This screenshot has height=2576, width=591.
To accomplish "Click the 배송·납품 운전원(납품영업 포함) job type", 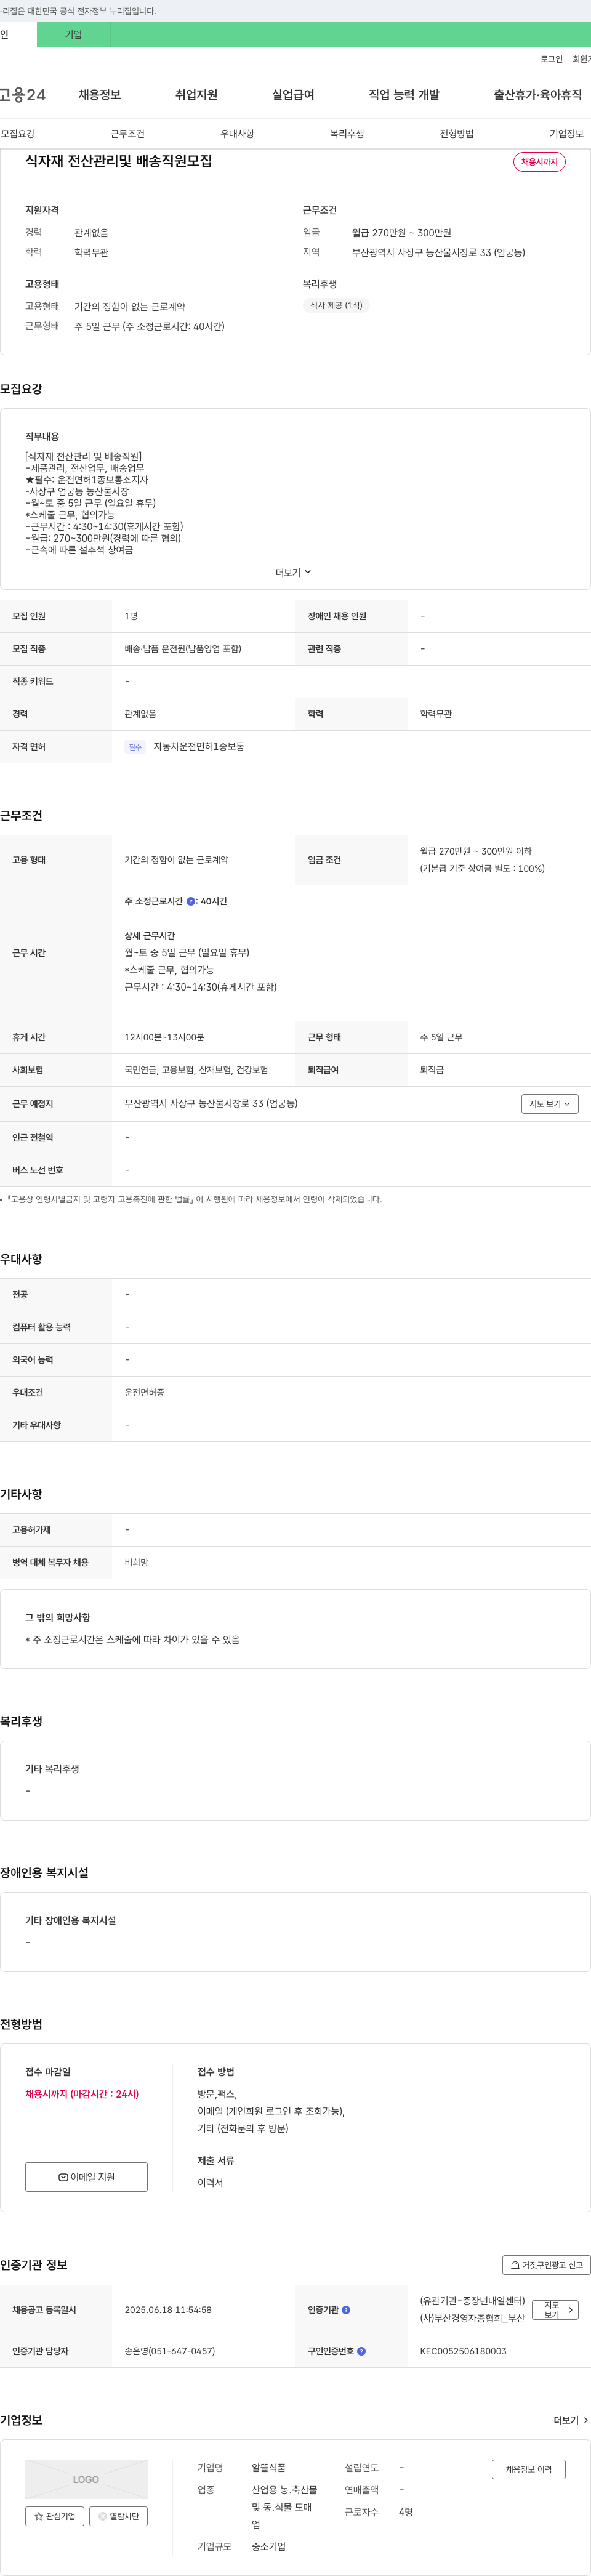I will [183, 649].
